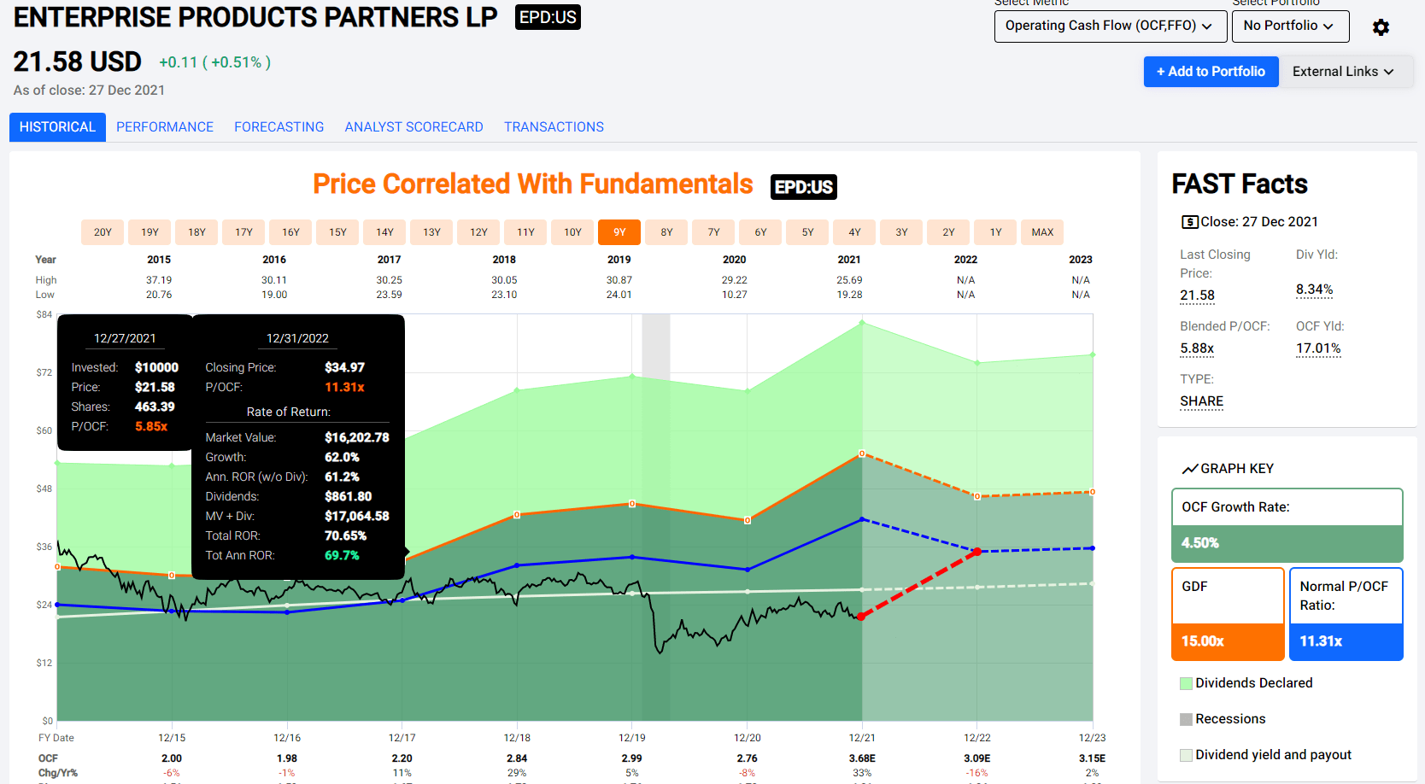
Task: Select the 3Y time range button
Action: 901,232
